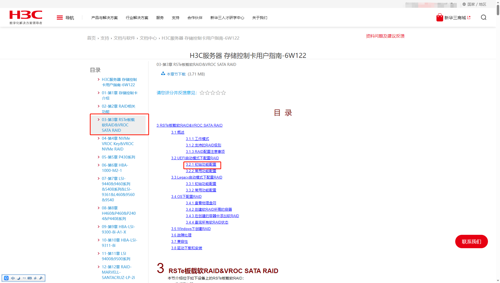Click the 本章节下载 download icon
The width and height of the screenshot is (500, 283).
point(163,74)
